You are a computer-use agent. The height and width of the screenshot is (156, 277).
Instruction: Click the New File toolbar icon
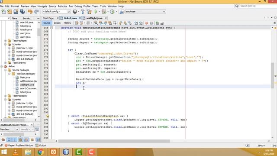3,12
